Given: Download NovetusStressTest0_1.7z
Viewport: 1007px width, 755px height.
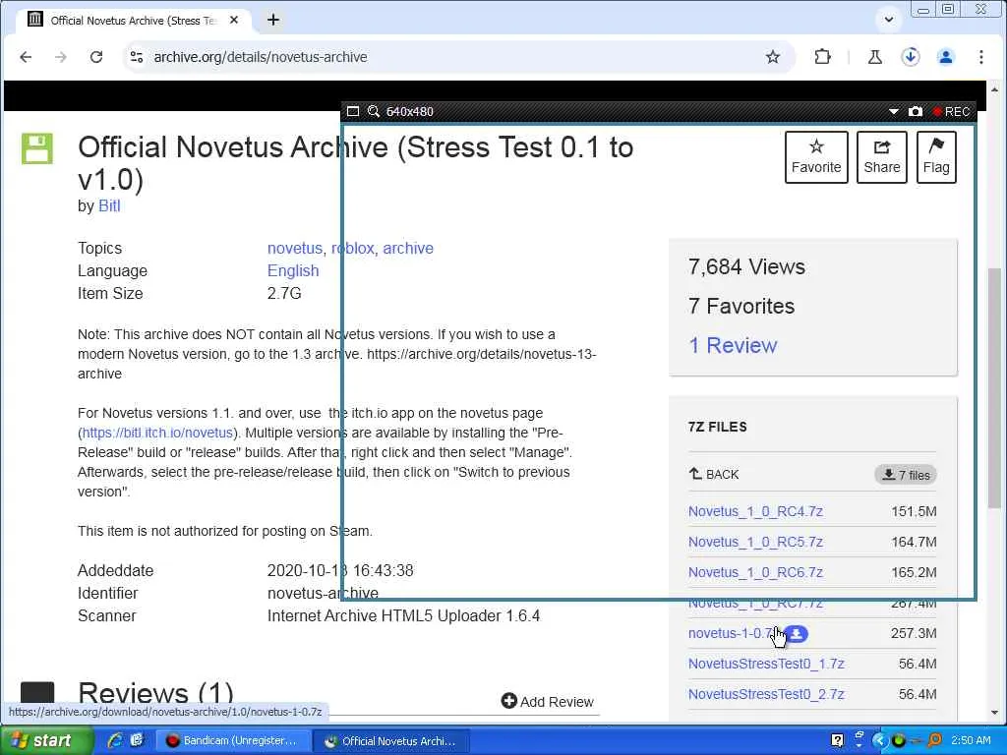Looking at the screenshot, I should pyautogui.click(x=766, y=664).
